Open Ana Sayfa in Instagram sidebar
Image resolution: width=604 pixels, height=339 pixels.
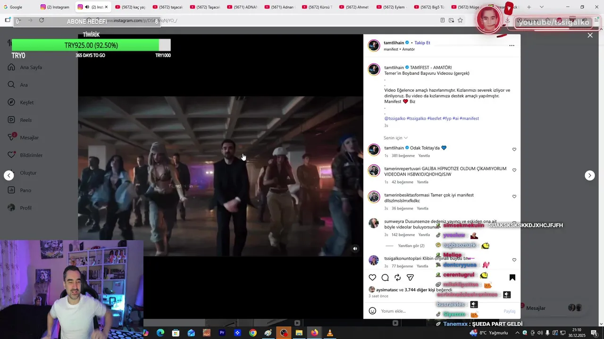(25, 67)
